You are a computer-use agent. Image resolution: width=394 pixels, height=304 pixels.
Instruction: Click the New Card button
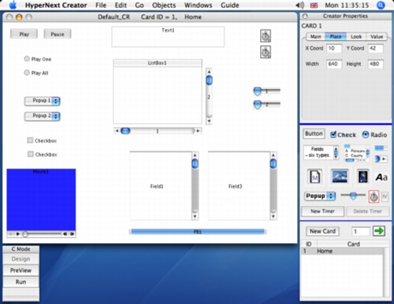(323, 231)
